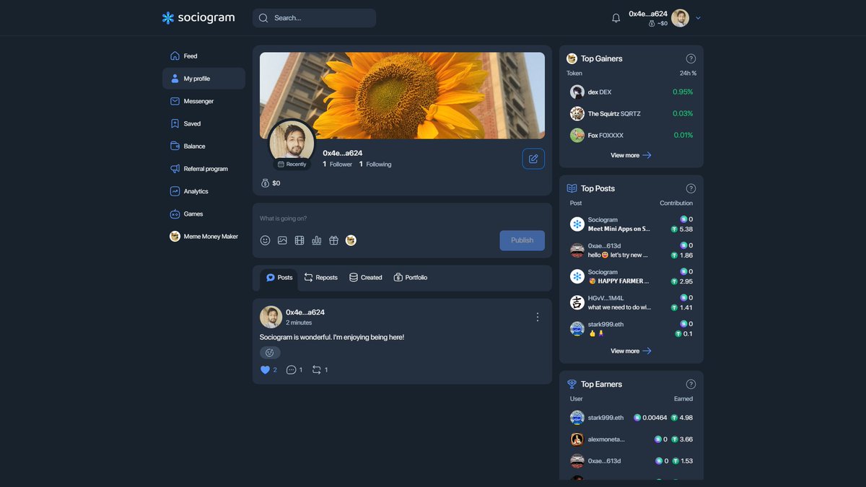
Task: Switch to the Created tab
Action: [365, 278]
